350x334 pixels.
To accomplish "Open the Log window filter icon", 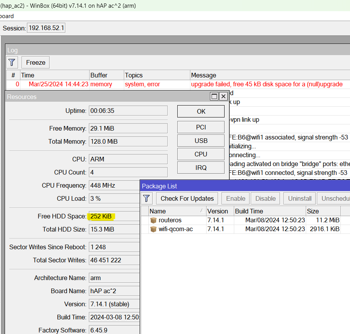I will 12,62.
